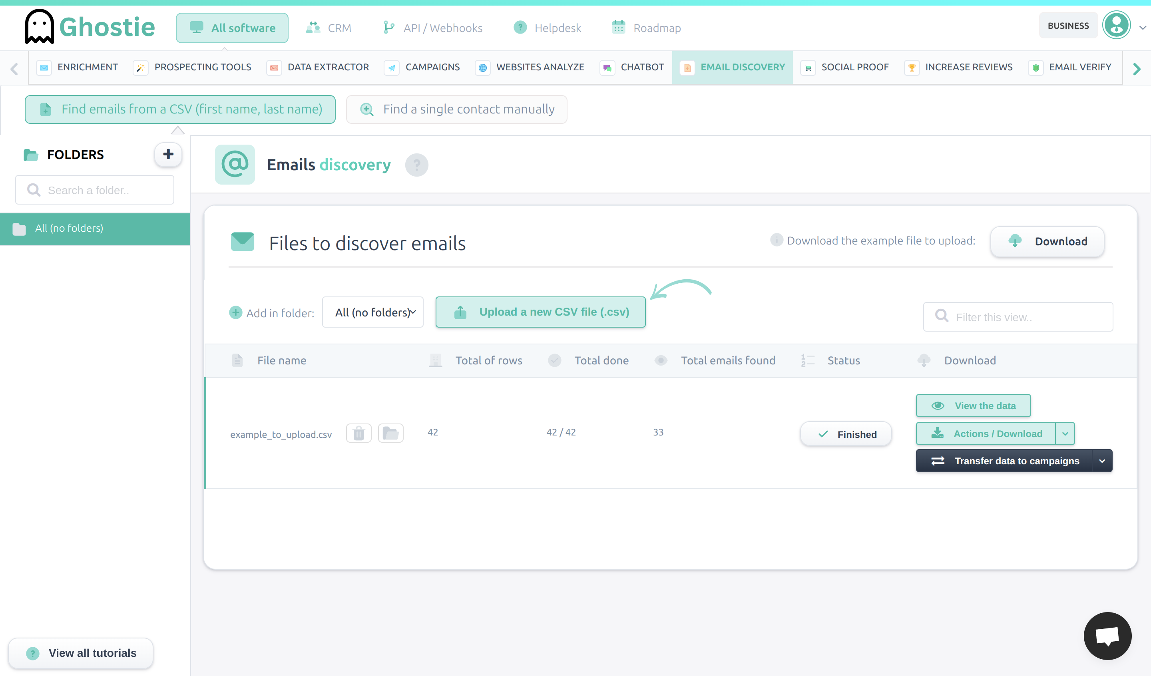1151x676 pixels.
Task: Click the Download column cloud icon
Action: pos(924,360)
